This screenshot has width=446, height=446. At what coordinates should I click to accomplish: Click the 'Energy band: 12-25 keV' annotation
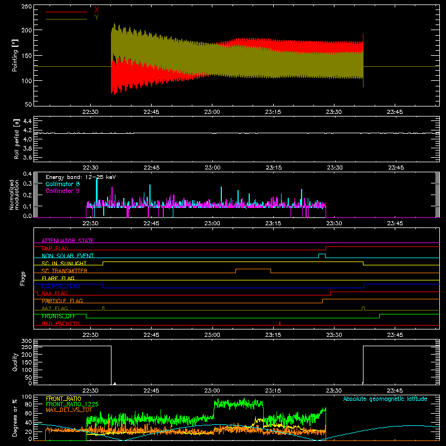tap(81, 177)
